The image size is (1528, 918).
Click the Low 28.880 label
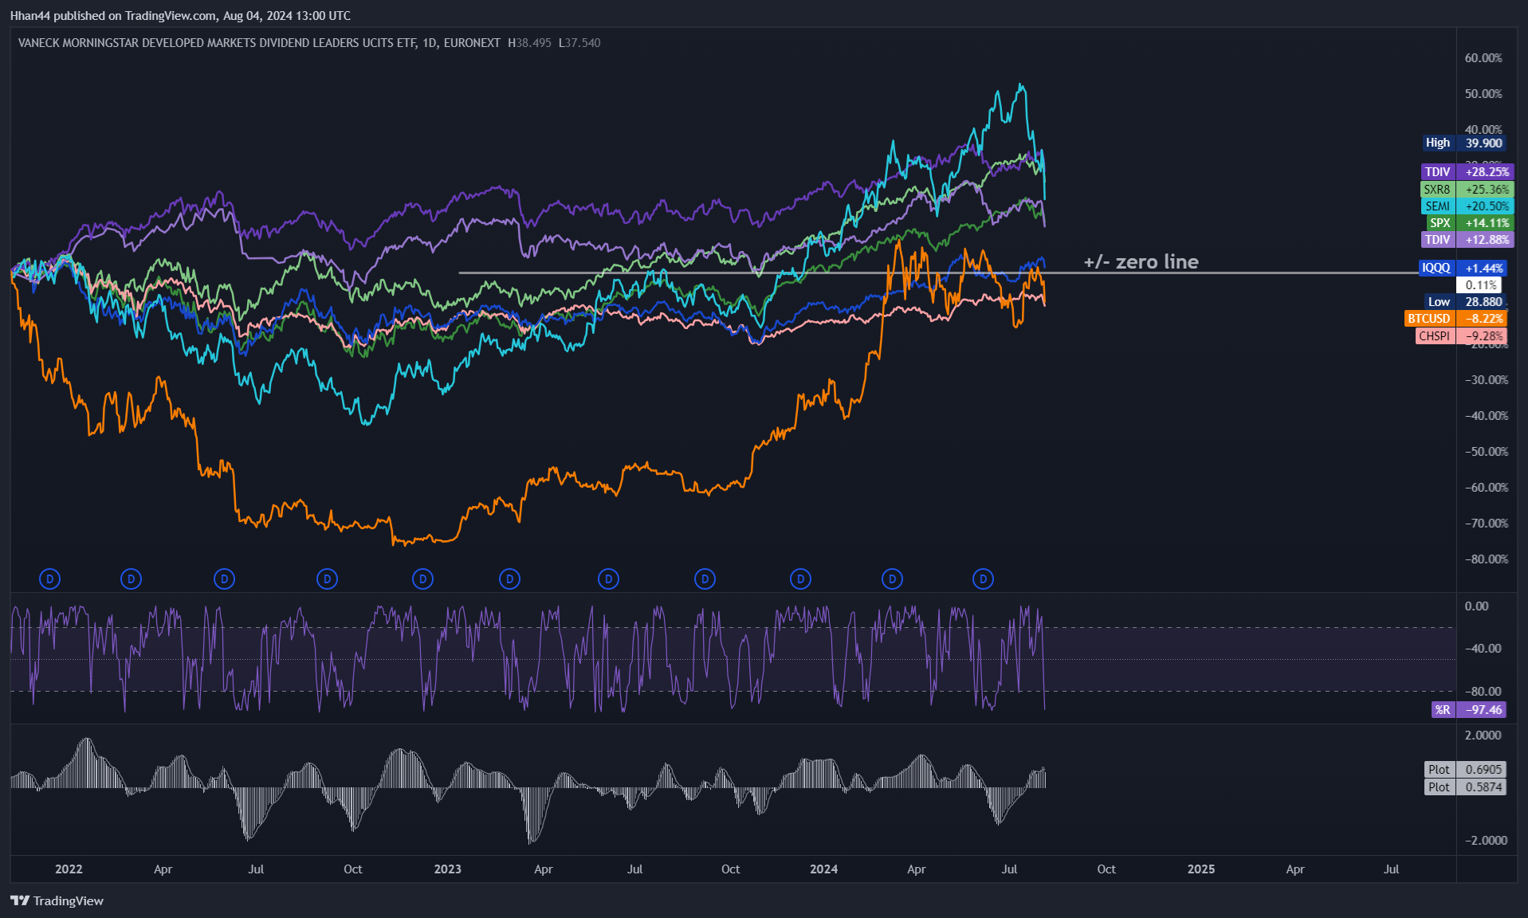pos(1465,302)
